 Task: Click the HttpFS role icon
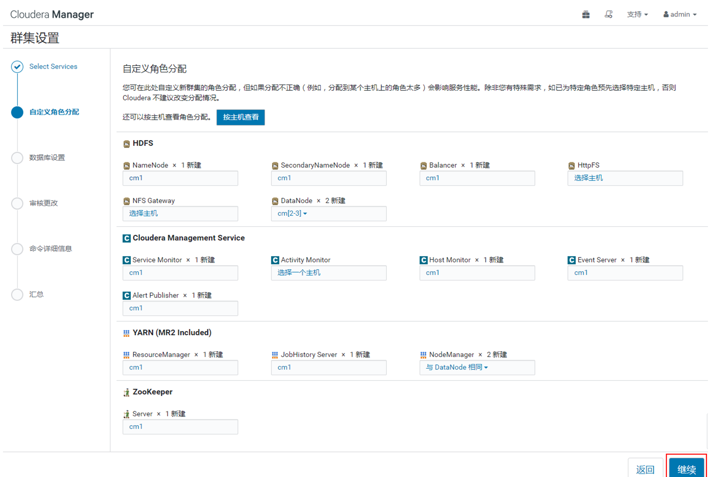coord(572,166)
